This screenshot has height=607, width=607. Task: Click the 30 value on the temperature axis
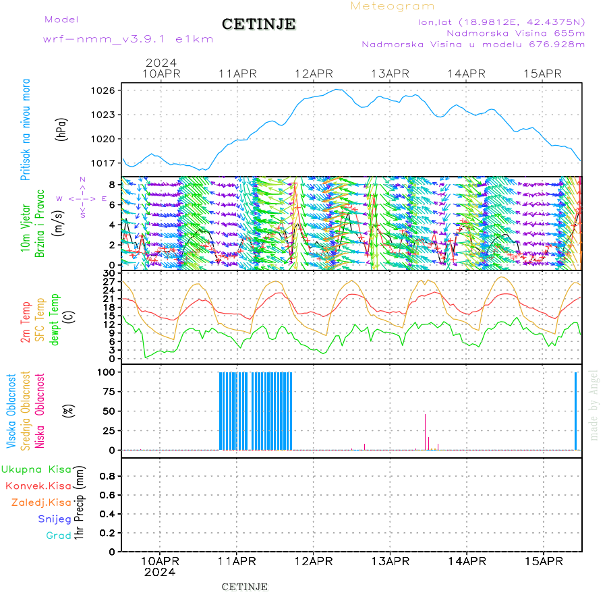coord(109,273)
